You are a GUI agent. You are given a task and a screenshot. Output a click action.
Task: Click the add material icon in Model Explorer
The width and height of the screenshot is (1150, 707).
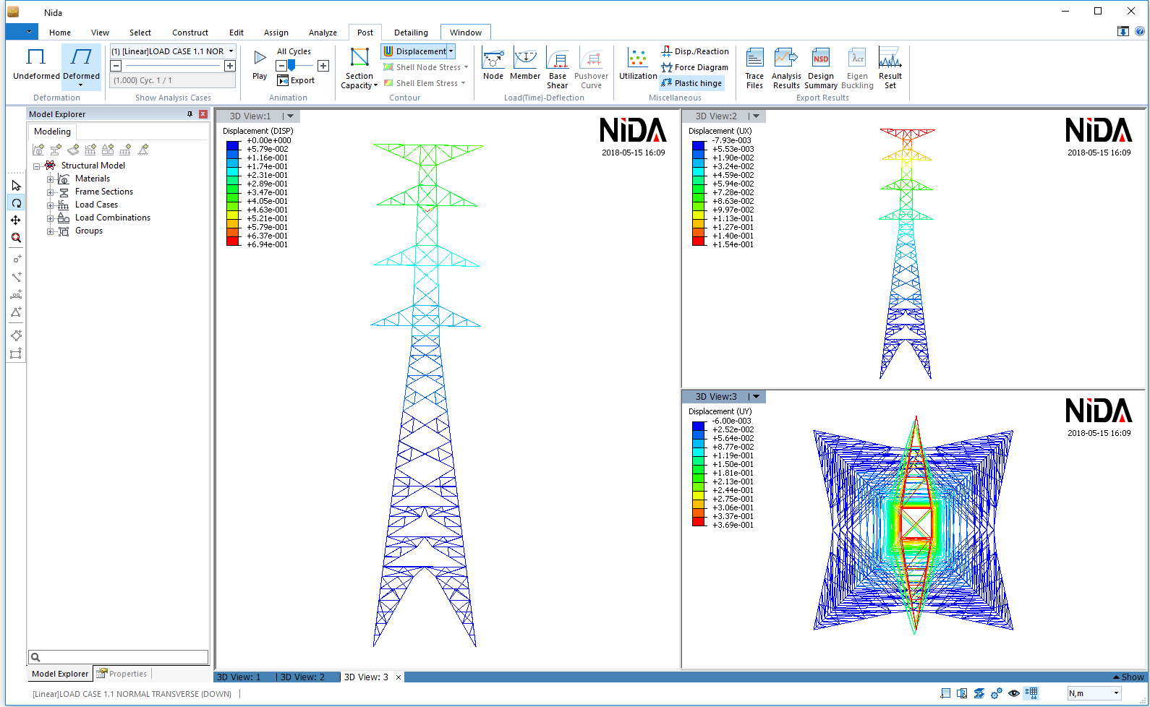(38, 150)
